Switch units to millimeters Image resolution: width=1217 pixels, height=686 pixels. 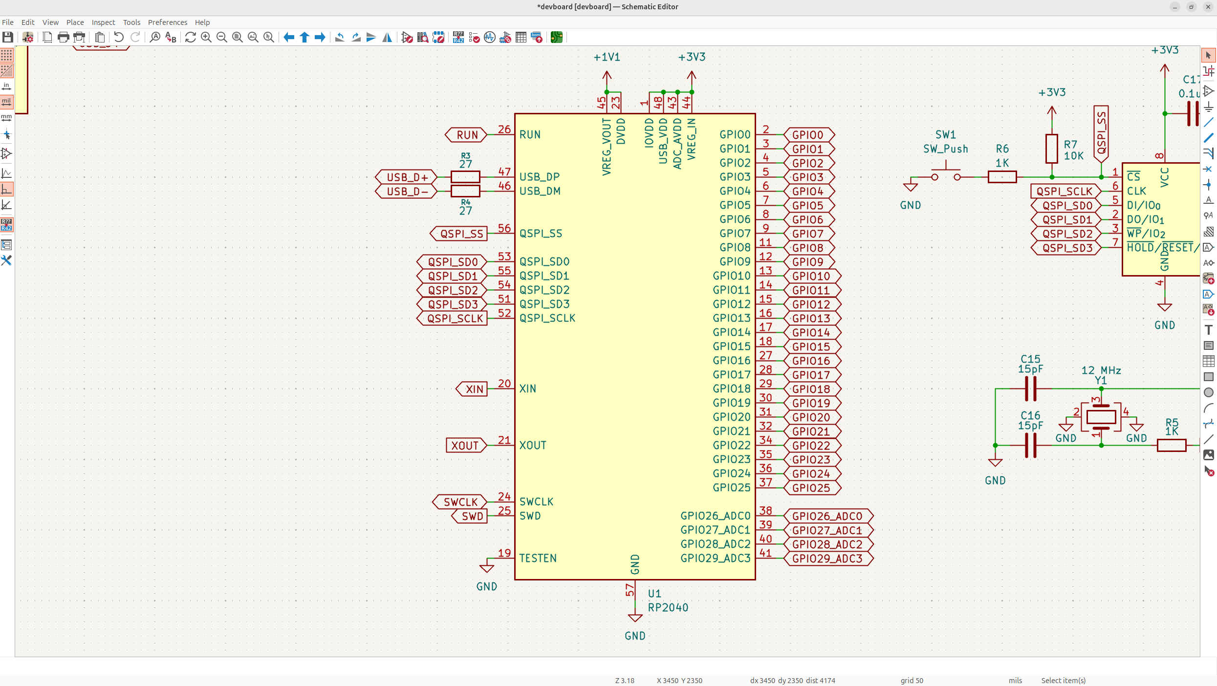[x=7, y=118]
